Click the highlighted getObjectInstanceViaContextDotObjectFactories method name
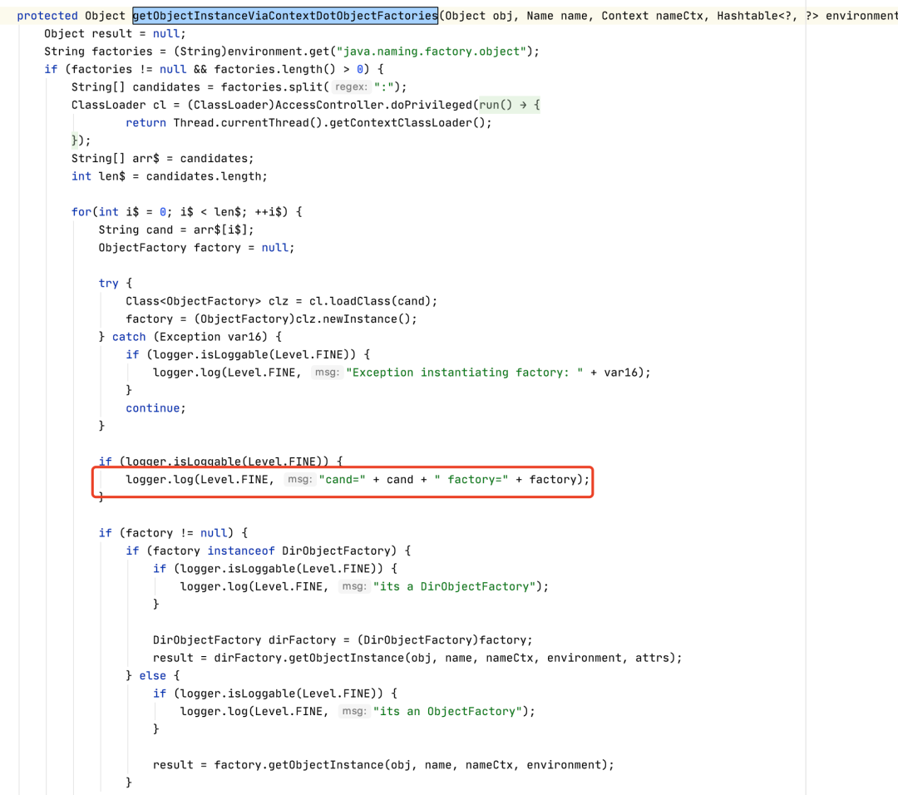This screenshot has width=898, height=795. [285, 16]
